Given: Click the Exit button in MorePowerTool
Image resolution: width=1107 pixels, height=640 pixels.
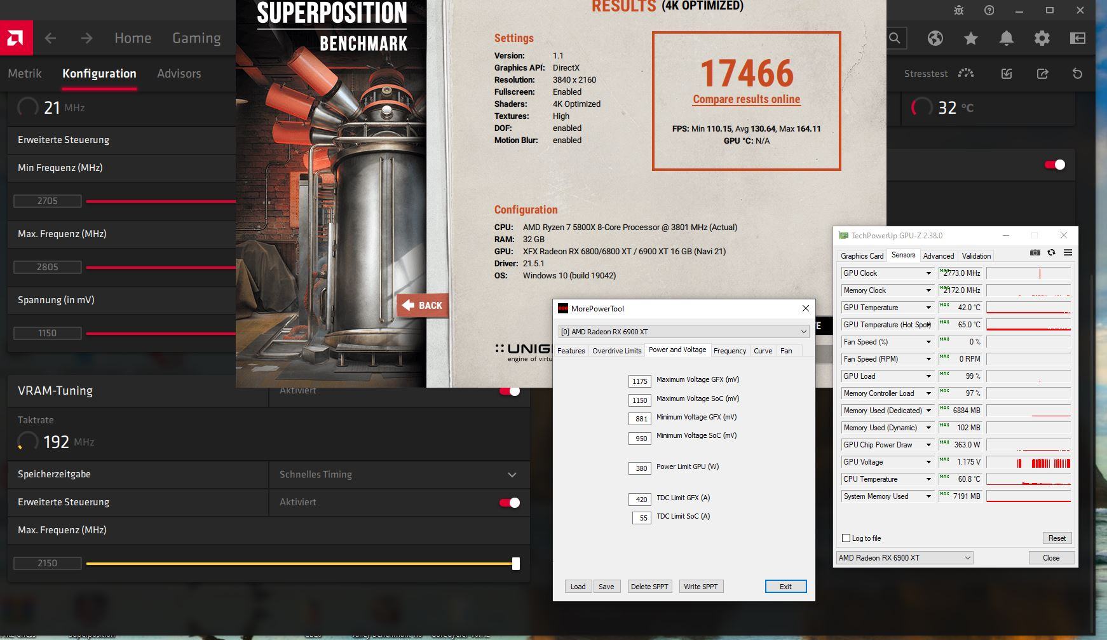Looking at the screenshot, I should coord(785,586).
